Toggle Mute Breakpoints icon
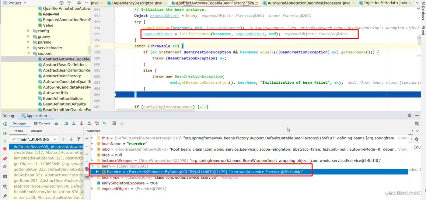The width and height of the screenshot is (426, 200). click(5, 167)
